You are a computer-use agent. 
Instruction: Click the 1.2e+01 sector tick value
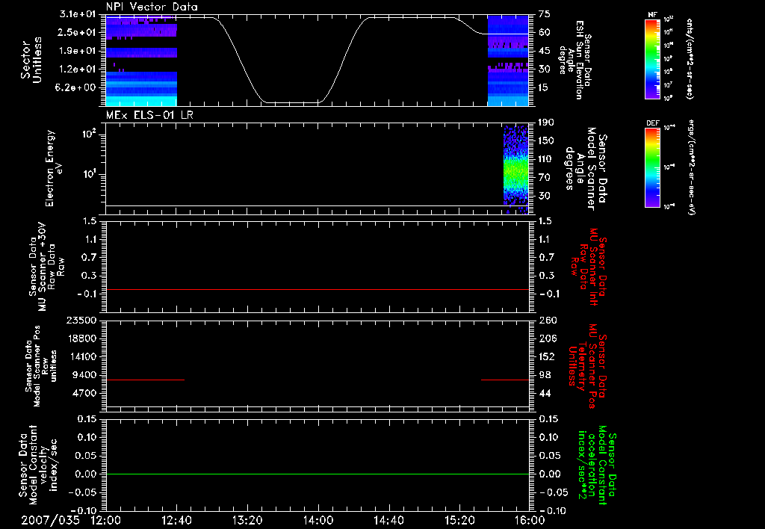[78, 69]
